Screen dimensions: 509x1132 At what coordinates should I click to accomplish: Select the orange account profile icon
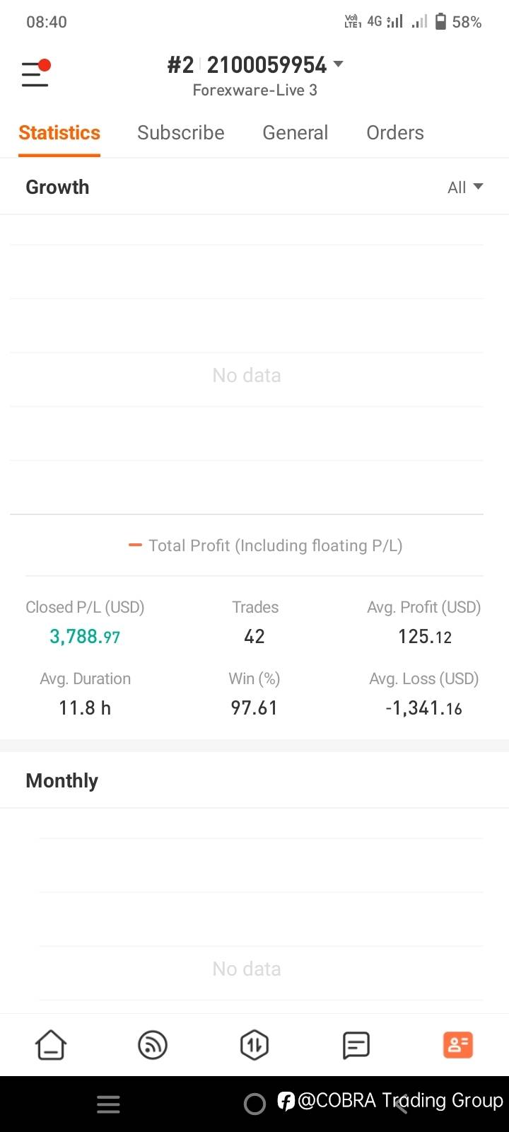point(457,1045)
